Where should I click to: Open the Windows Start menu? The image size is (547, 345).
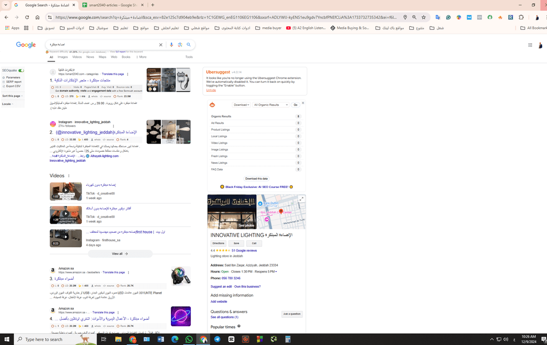coord(6,339)
